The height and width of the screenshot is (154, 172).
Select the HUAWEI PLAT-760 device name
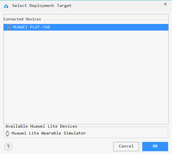point(31,27)
